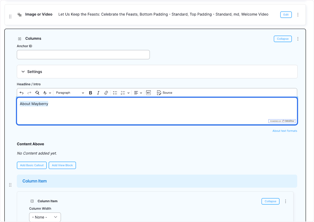Toggle italic formatting
This screenshot has width=314, height=222.
pyautogui.click(x=98, y=93)
